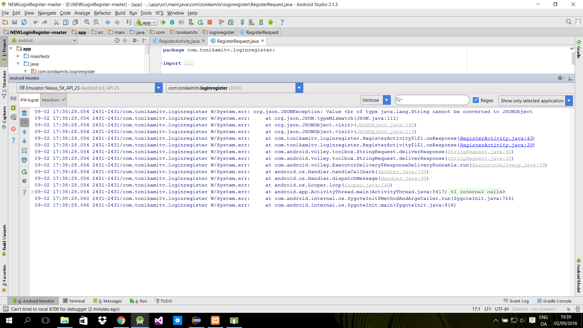Click the Screen Record icon in Android Monitor
Image resolution: width=583 pixels, height=328 pixels.
click(x=13, y=108)
